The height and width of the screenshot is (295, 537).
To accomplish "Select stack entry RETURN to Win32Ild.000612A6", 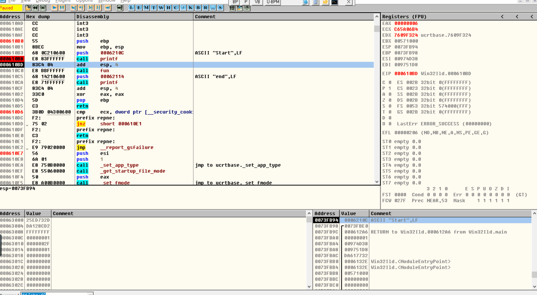I will (423, 232).
